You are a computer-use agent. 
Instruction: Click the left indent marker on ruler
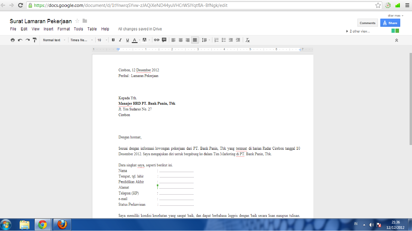coord(118,49)
